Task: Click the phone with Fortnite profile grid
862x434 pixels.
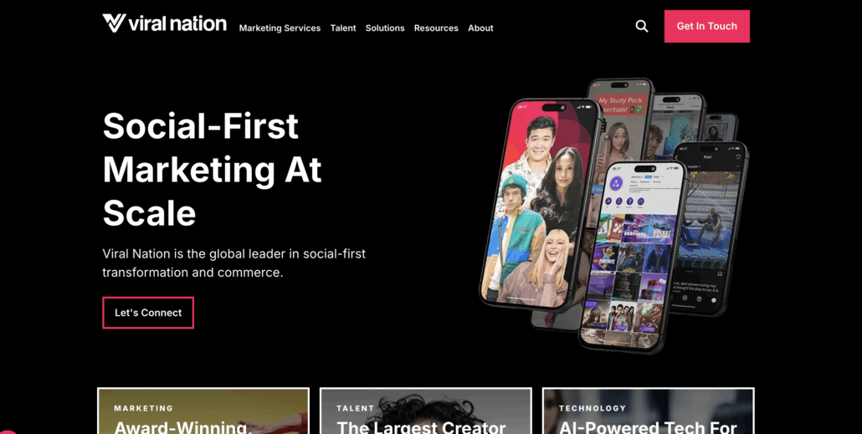Action: click(x=632, y=255)
